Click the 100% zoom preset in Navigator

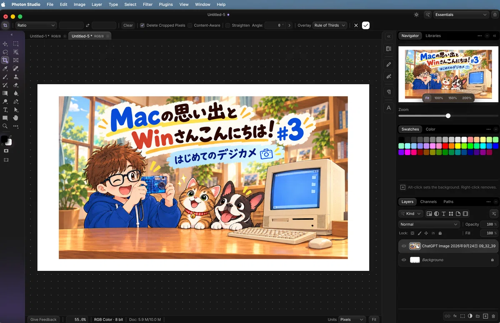tap(439, 98)
